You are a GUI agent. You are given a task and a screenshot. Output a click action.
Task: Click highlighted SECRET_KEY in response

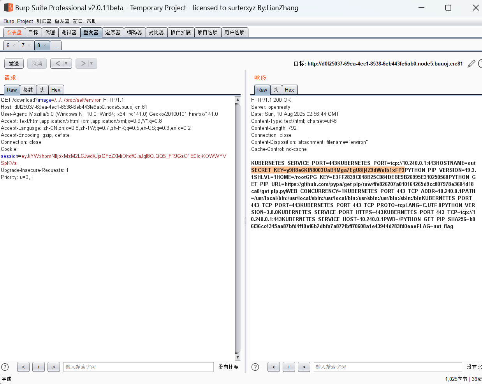coord(328,170)
